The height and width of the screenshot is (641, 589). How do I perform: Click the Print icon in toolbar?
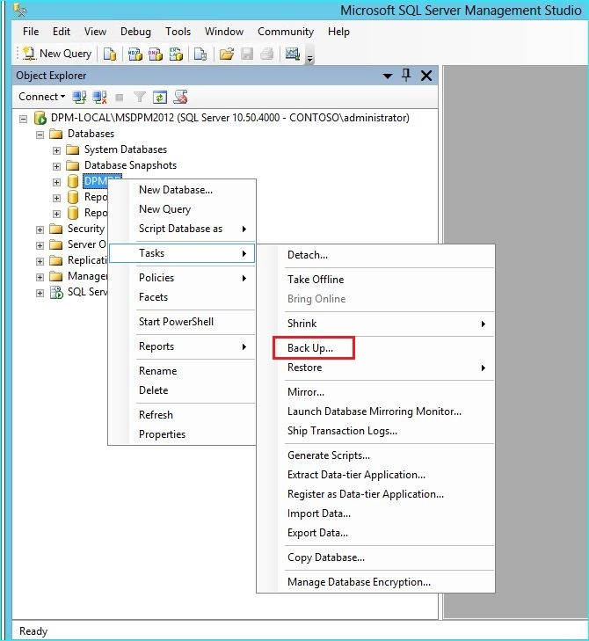click(267, 54)
